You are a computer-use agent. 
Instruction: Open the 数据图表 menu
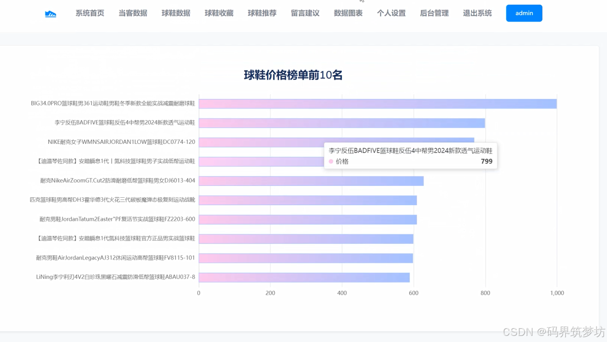(348, 13)
